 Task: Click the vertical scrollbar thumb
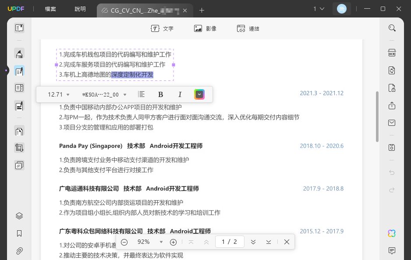point(377,117)
